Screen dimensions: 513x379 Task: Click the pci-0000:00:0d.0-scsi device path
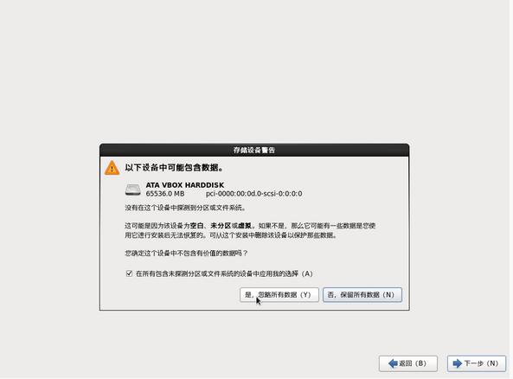tap(253, 194)
